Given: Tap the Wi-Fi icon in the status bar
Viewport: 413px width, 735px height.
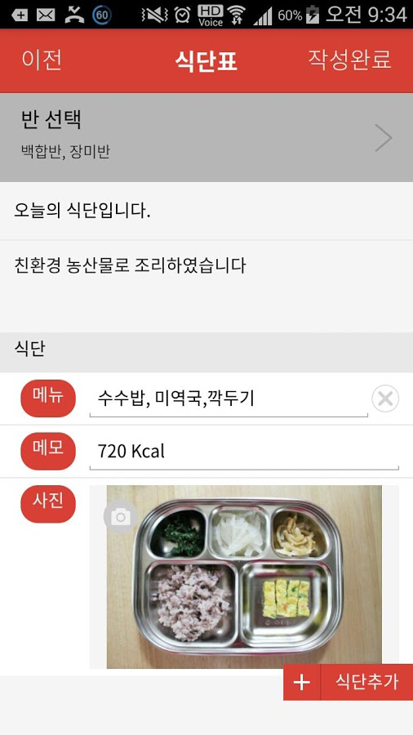Looking at the screenshot, I should tap(238, 15).
